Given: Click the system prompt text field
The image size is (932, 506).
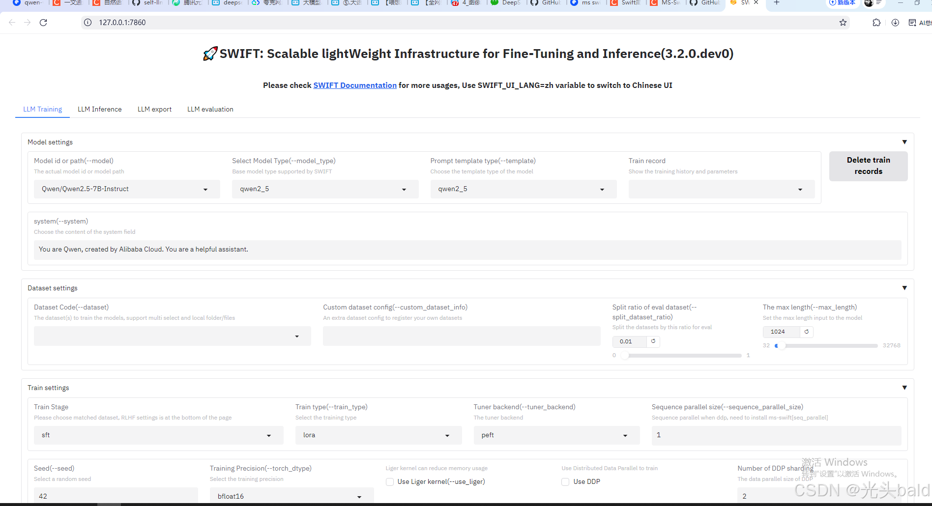Looking at the screenshot, I should [x=467, y=250].
